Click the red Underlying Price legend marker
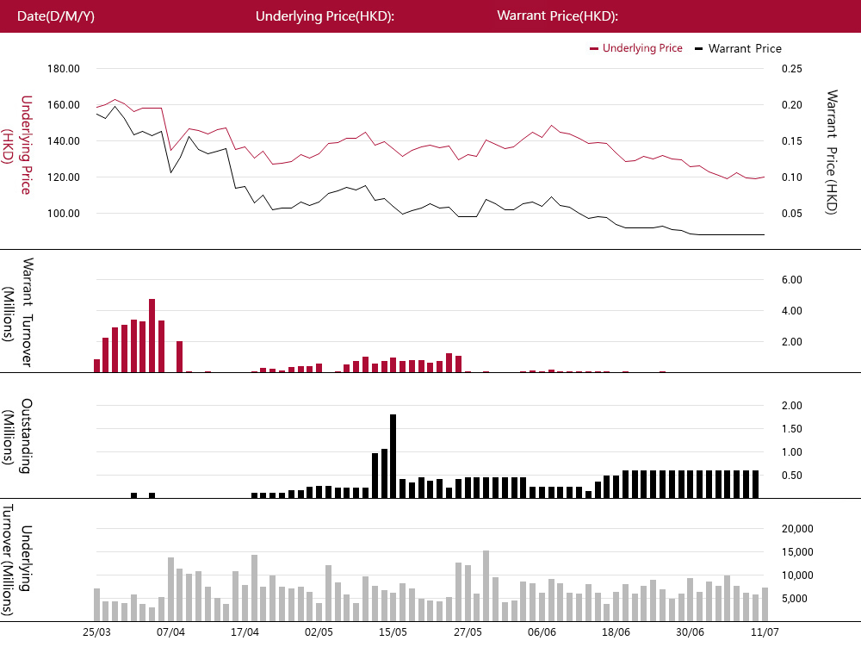Image resolution: width=861 pixels, height=647 pixels. 593,49
